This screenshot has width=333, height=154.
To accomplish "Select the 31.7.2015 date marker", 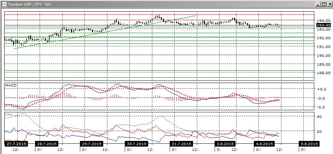I will [181, 144].
